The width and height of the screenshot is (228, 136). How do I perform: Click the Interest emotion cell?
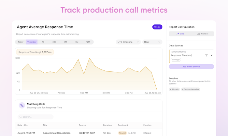click(x=147, y=133)
